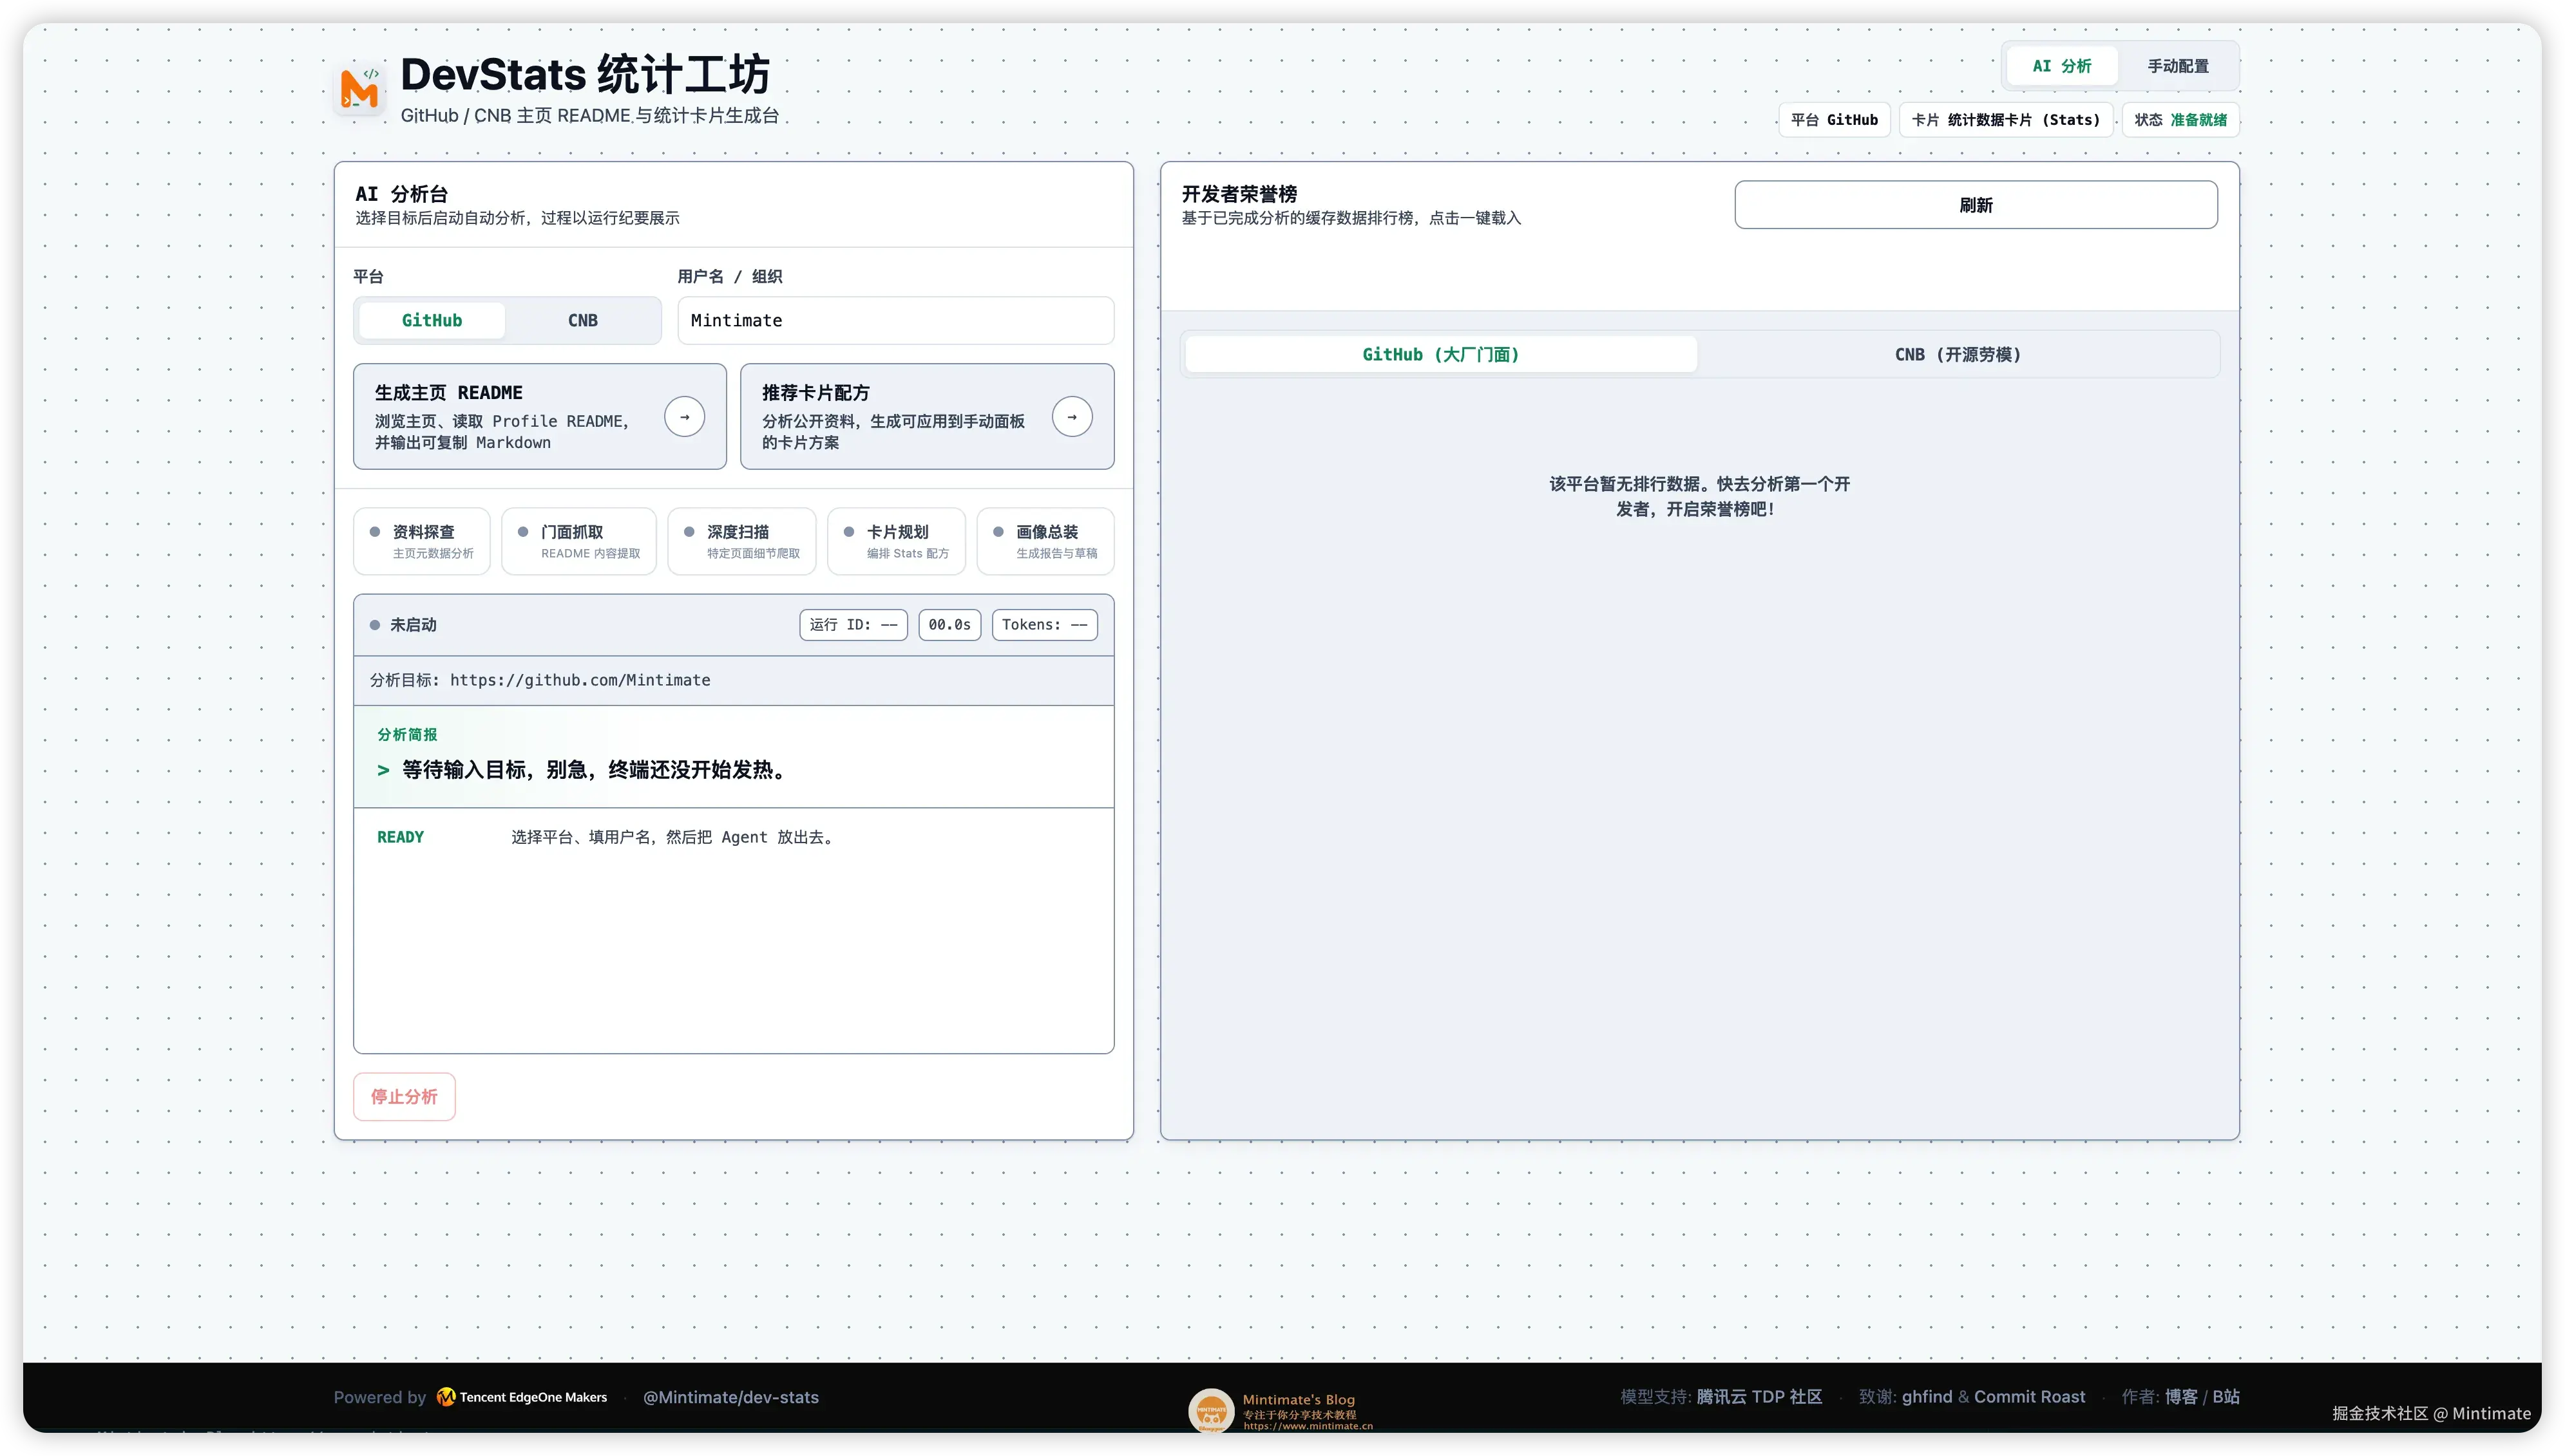
Task: Click arrow icon on 生成主页 README card
Action: coord(684,417)
